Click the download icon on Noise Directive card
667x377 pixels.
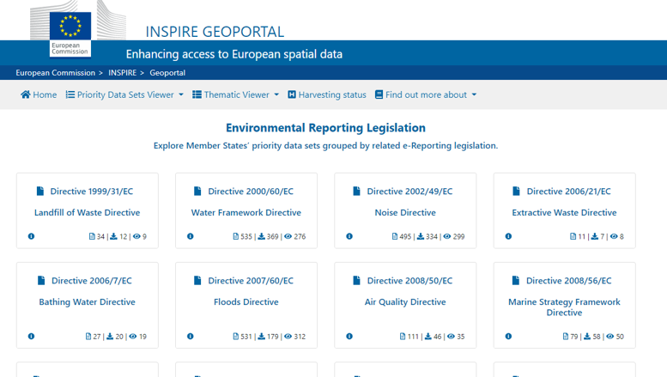coord(421,236)
